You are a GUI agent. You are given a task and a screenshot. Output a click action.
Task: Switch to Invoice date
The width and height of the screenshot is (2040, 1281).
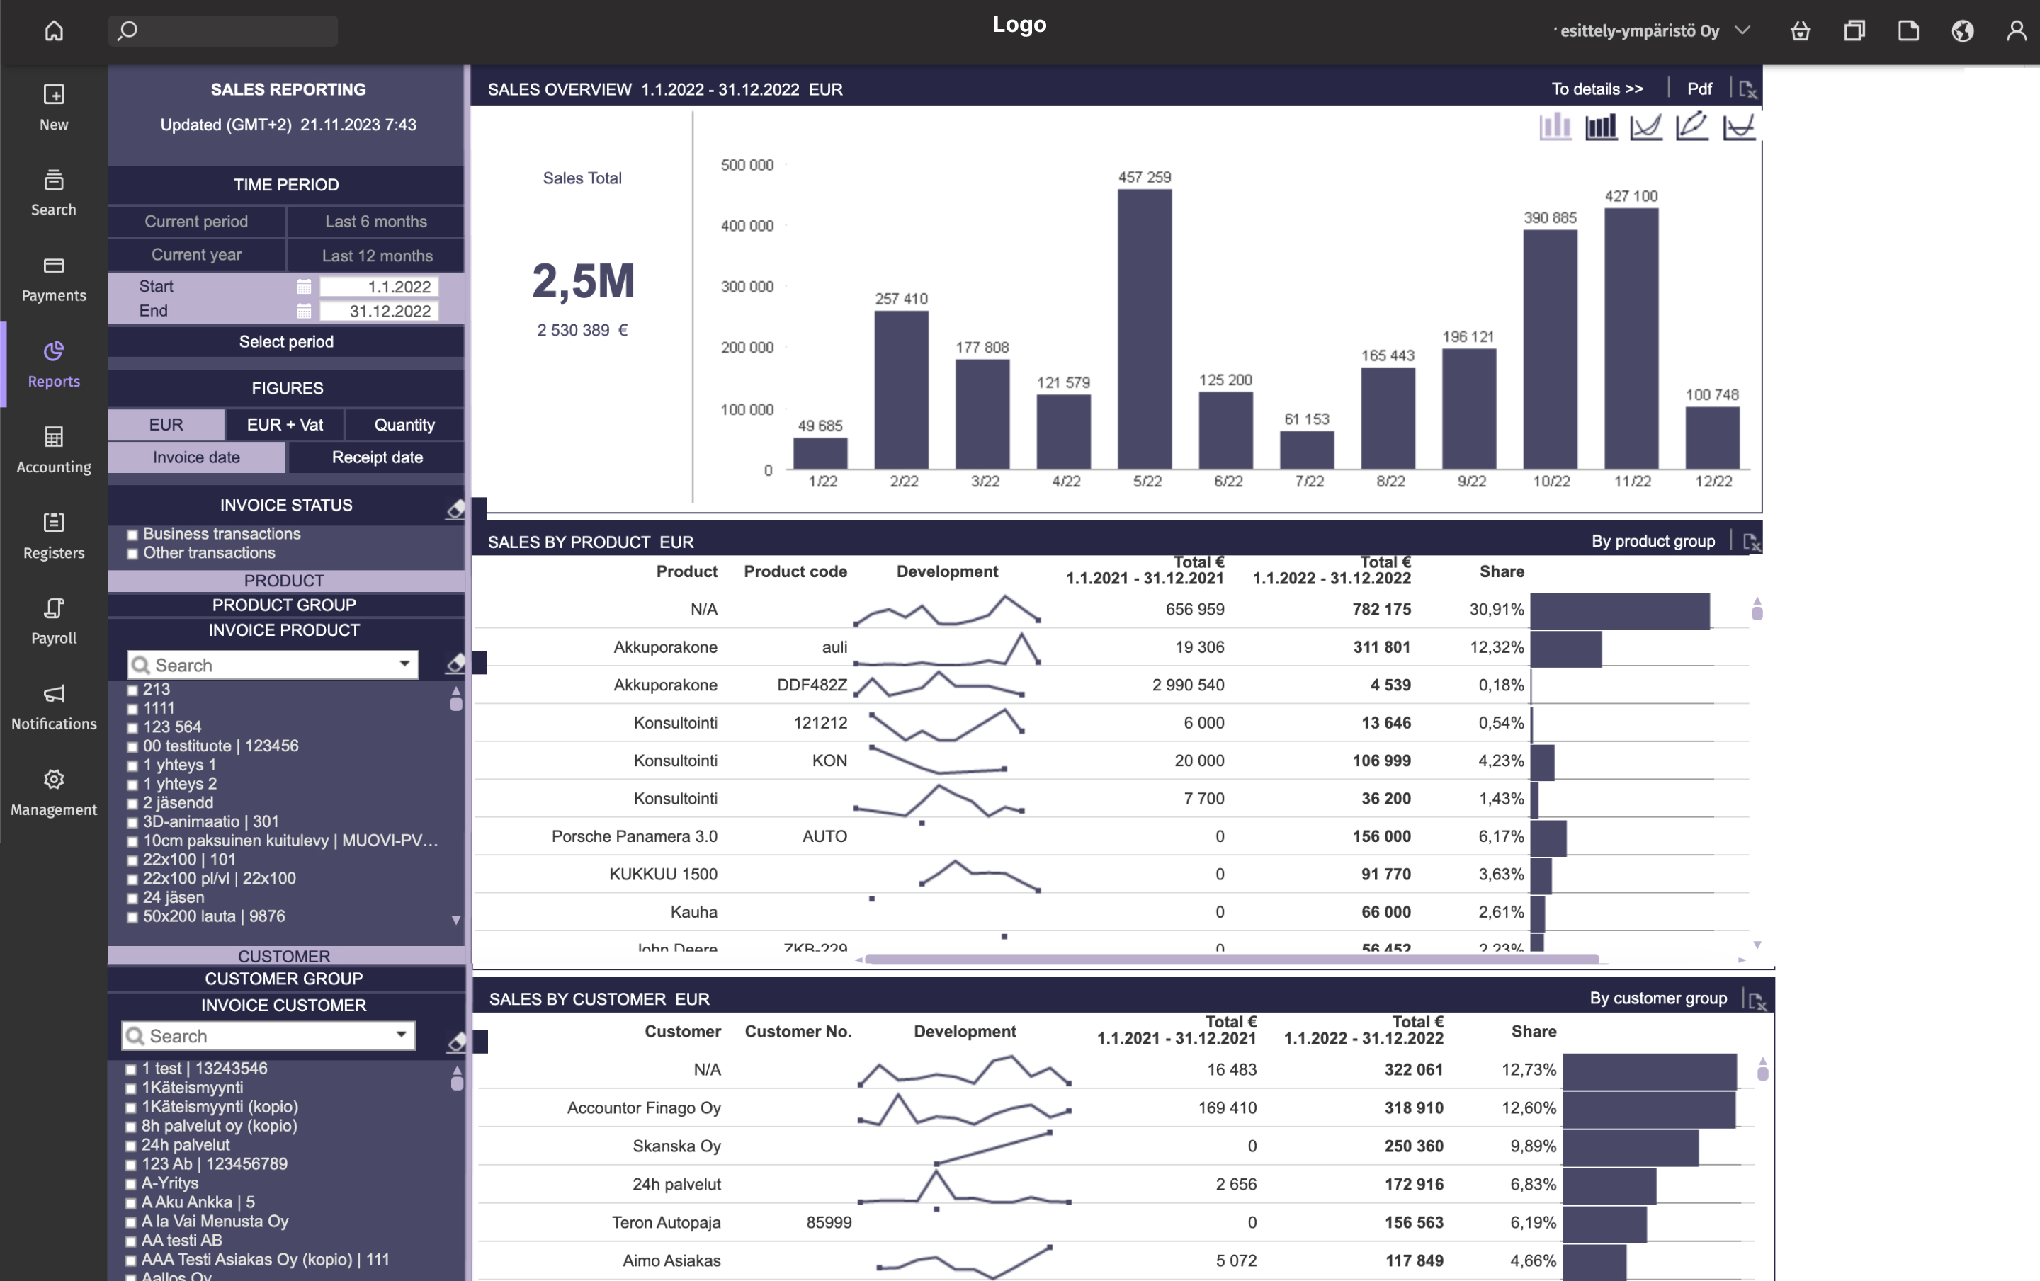[x=196, y=457]
